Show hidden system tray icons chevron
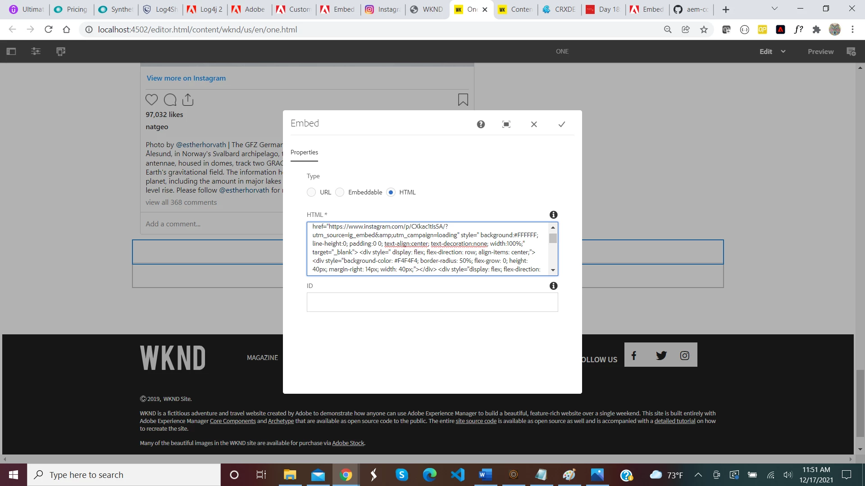 point(698,475)
